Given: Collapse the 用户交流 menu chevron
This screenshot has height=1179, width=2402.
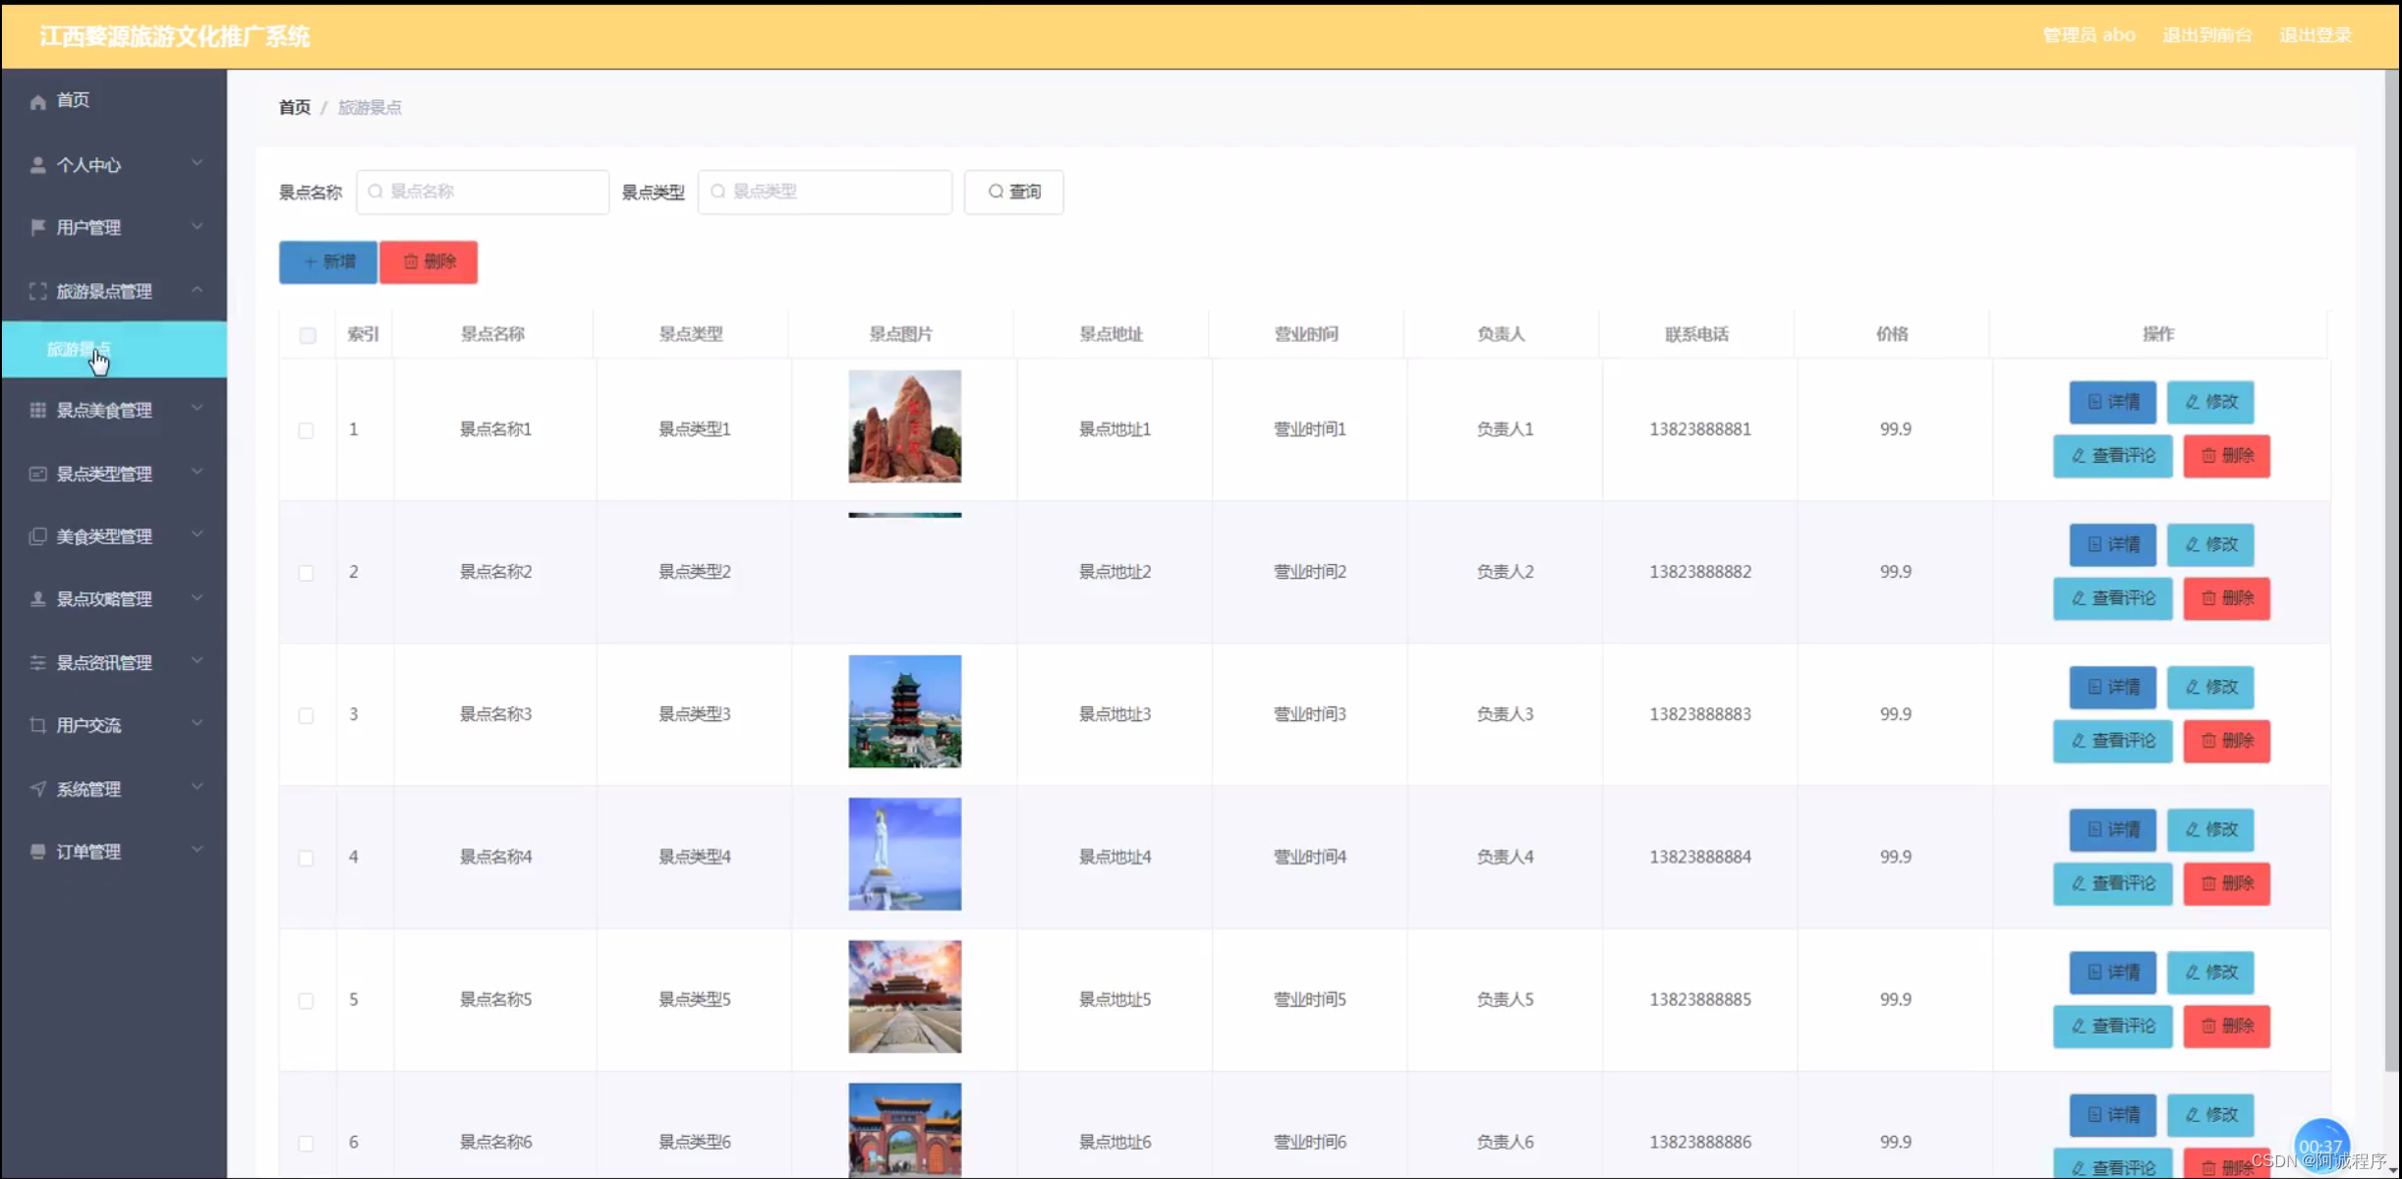Looking at the screenshot, I should (x=197, y=724).
